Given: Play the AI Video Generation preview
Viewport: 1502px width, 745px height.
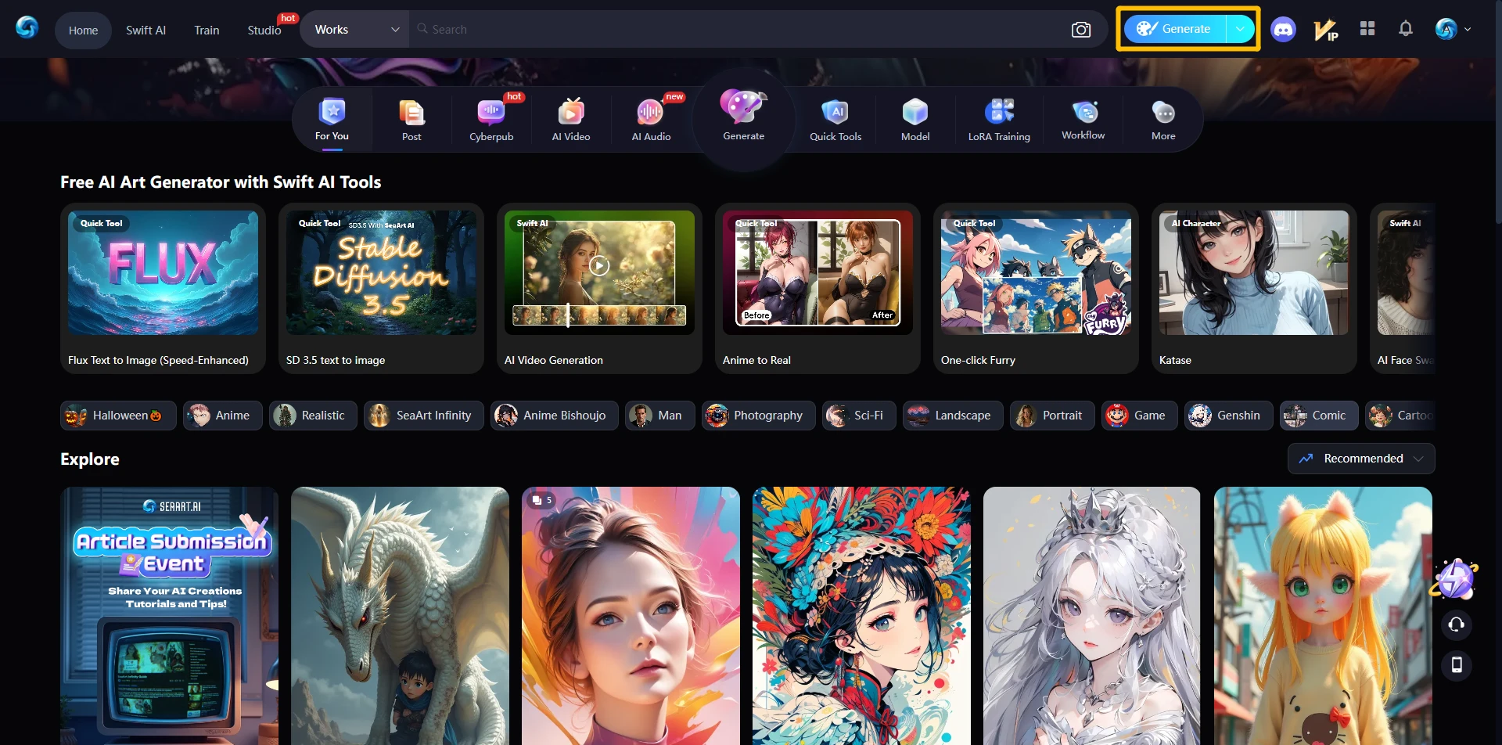Looking at the screenshot, I should (599, 266).
